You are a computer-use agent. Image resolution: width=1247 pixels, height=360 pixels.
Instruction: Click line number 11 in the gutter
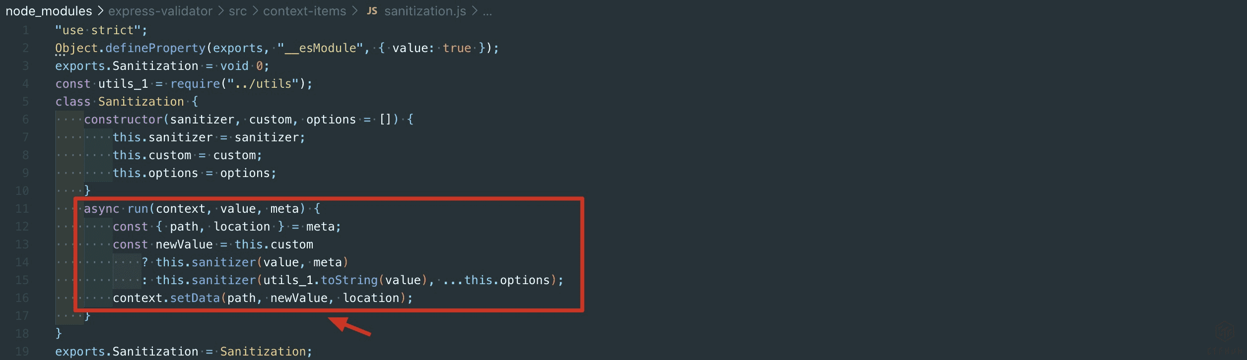click(22, 209)
